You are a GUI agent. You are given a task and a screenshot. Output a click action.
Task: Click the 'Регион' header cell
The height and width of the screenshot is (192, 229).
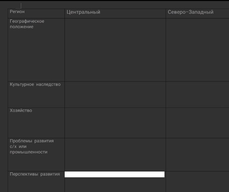tap(17, 12)
